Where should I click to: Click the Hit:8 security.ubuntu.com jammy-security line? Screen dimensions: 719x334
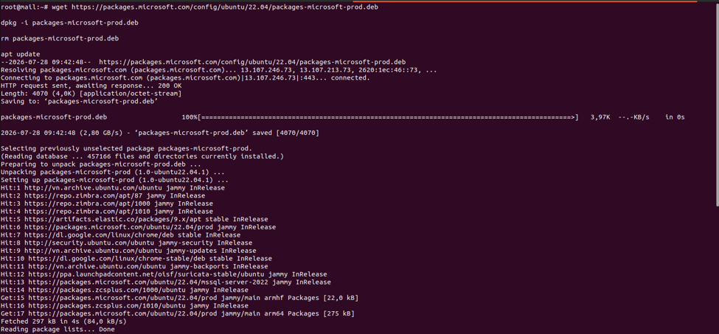tap(127, 243)
